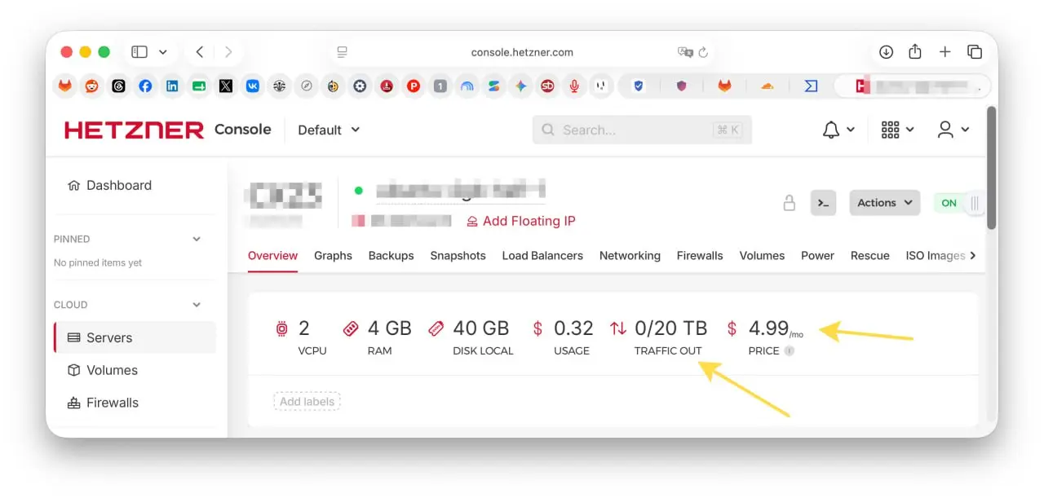
Task: Click the Add Floating IP link
Action: [x=520, y=221]
